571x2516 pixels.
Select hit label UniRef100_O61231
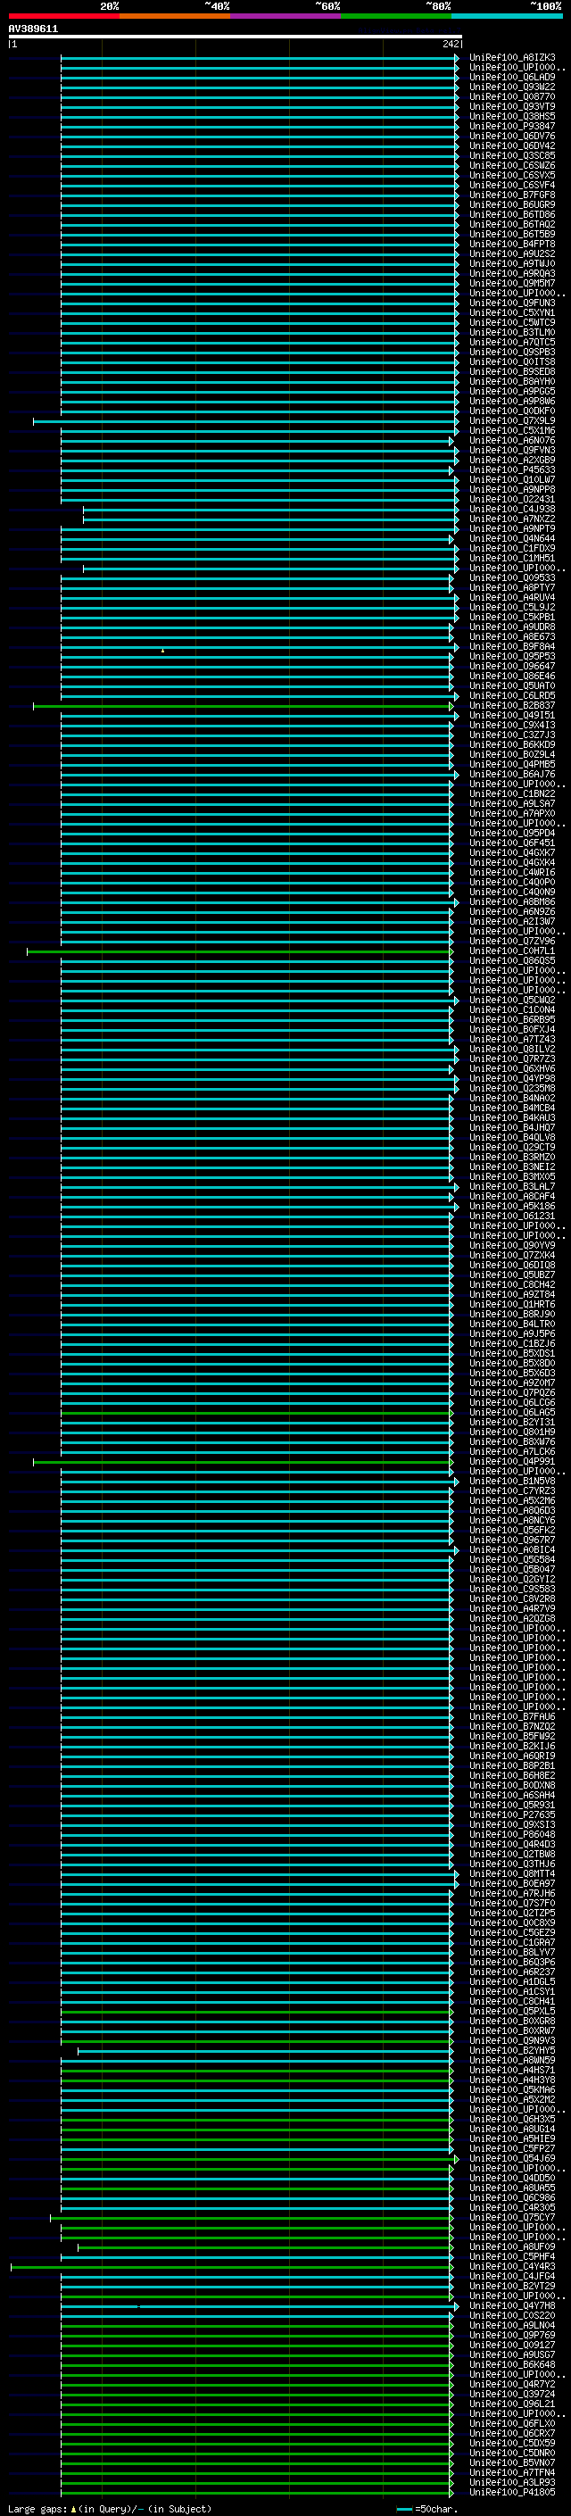pyautogui.click(x=512, y=1216)
